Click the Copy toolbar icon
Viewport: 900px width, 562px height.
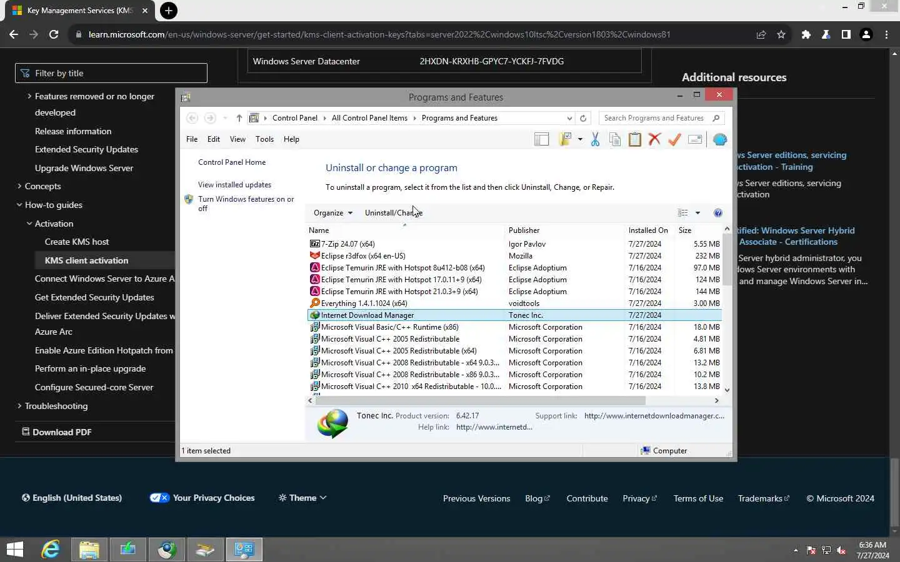615,140
